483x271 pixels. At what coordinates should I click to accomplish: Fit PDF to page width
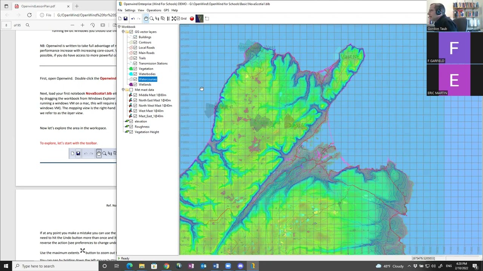[103, 25]
